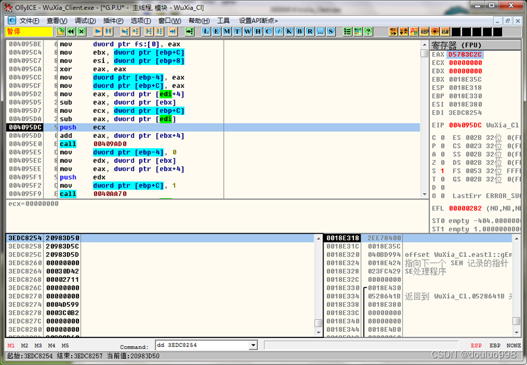
Task: Open the 文件(F) menu
Action: pyautogui.click(x=29, y=21)
